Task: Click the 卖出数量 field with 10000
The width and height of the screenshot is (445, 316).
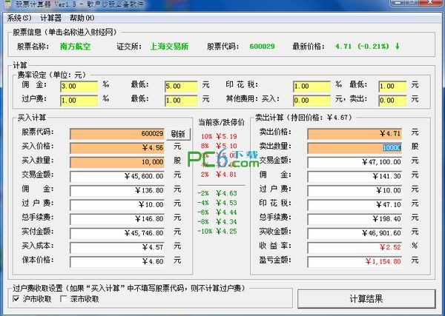Action: coord(355,148)
